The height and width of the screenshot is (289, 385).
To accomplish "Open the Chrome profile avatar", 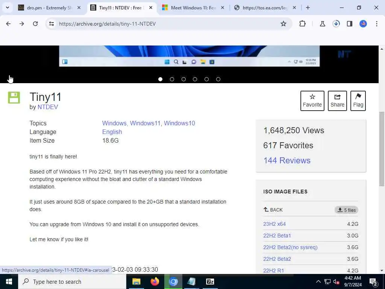I will pos(363,24).
